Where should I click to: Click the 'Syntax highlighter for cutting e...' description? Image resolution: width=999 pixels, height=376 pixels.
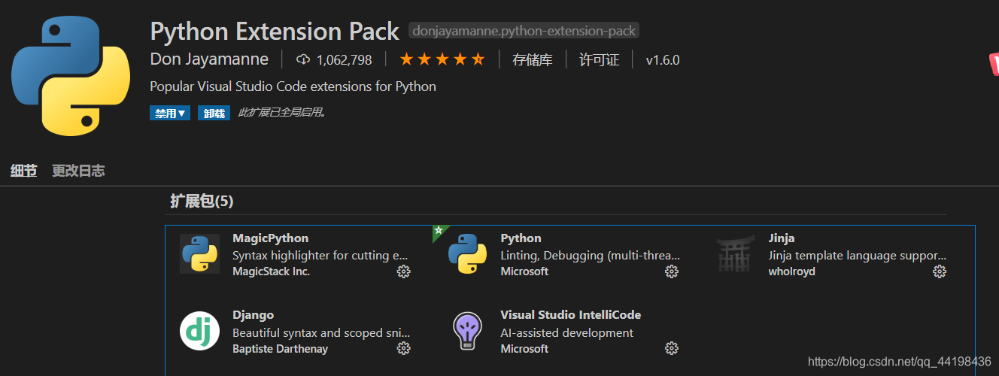point(321,256)
